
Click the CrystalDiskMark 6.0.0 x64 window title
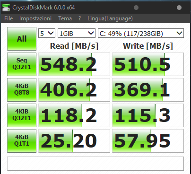click(43, 8)
